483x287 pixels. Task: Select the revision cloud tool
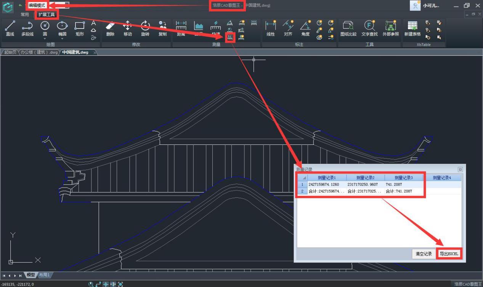click(x=93, y=30)
